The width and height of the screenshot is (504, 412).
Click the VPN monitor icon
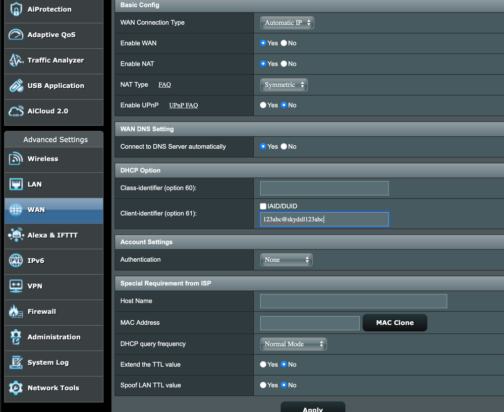tap(16, 286)
